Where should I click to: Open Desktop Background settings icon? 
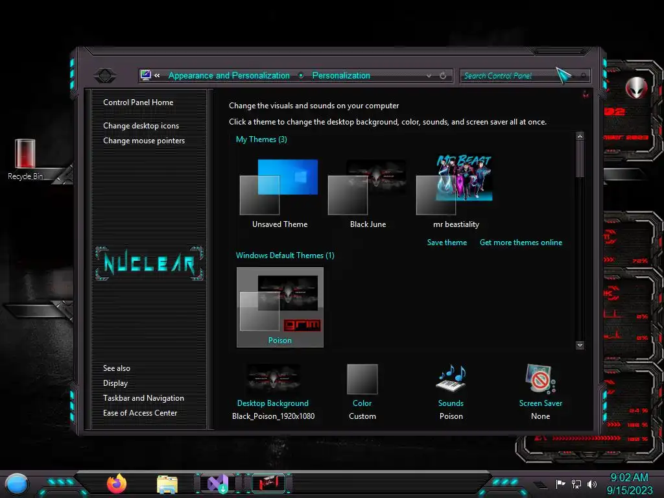point(274,379)
